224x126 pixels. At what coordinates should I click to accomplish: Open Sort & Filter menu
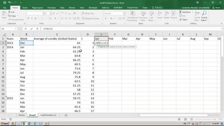pos(197,16)
